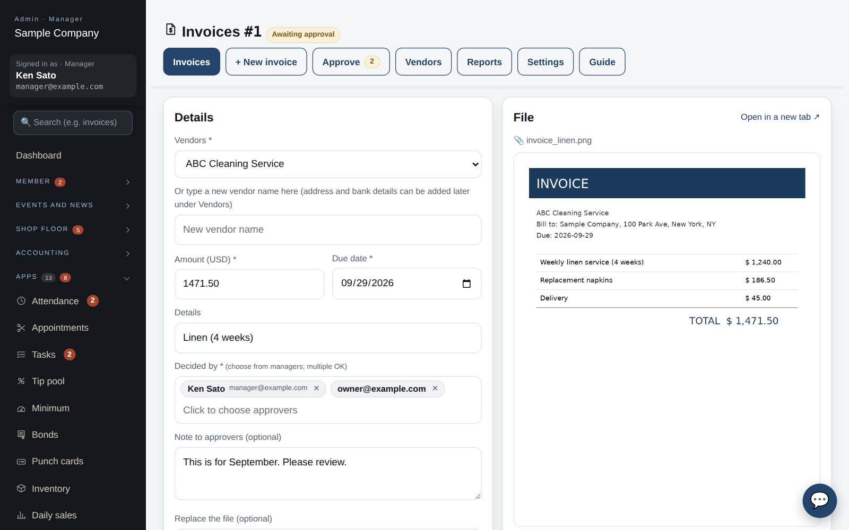This screenshot has width=849, height=530.
Task: Click the Daily sales chart icon
Action: pos(21,515)
